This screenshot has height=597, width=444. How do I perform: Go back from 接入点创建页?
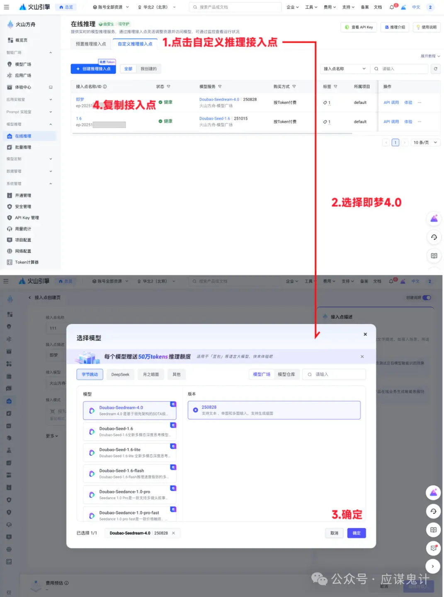click(29, 298)
